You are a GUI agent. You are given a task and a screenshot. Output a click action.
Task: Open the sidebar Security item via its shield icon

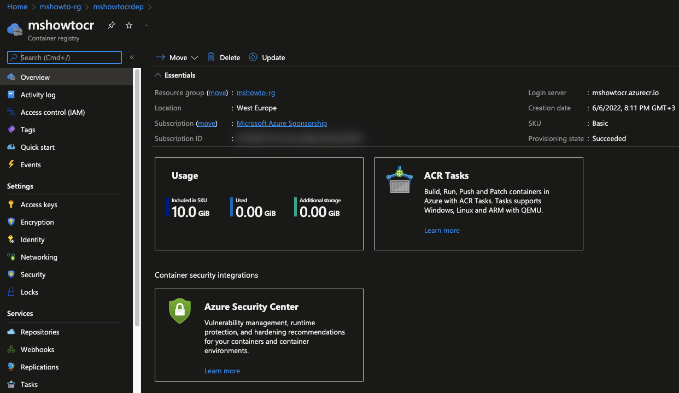[11, 274]
